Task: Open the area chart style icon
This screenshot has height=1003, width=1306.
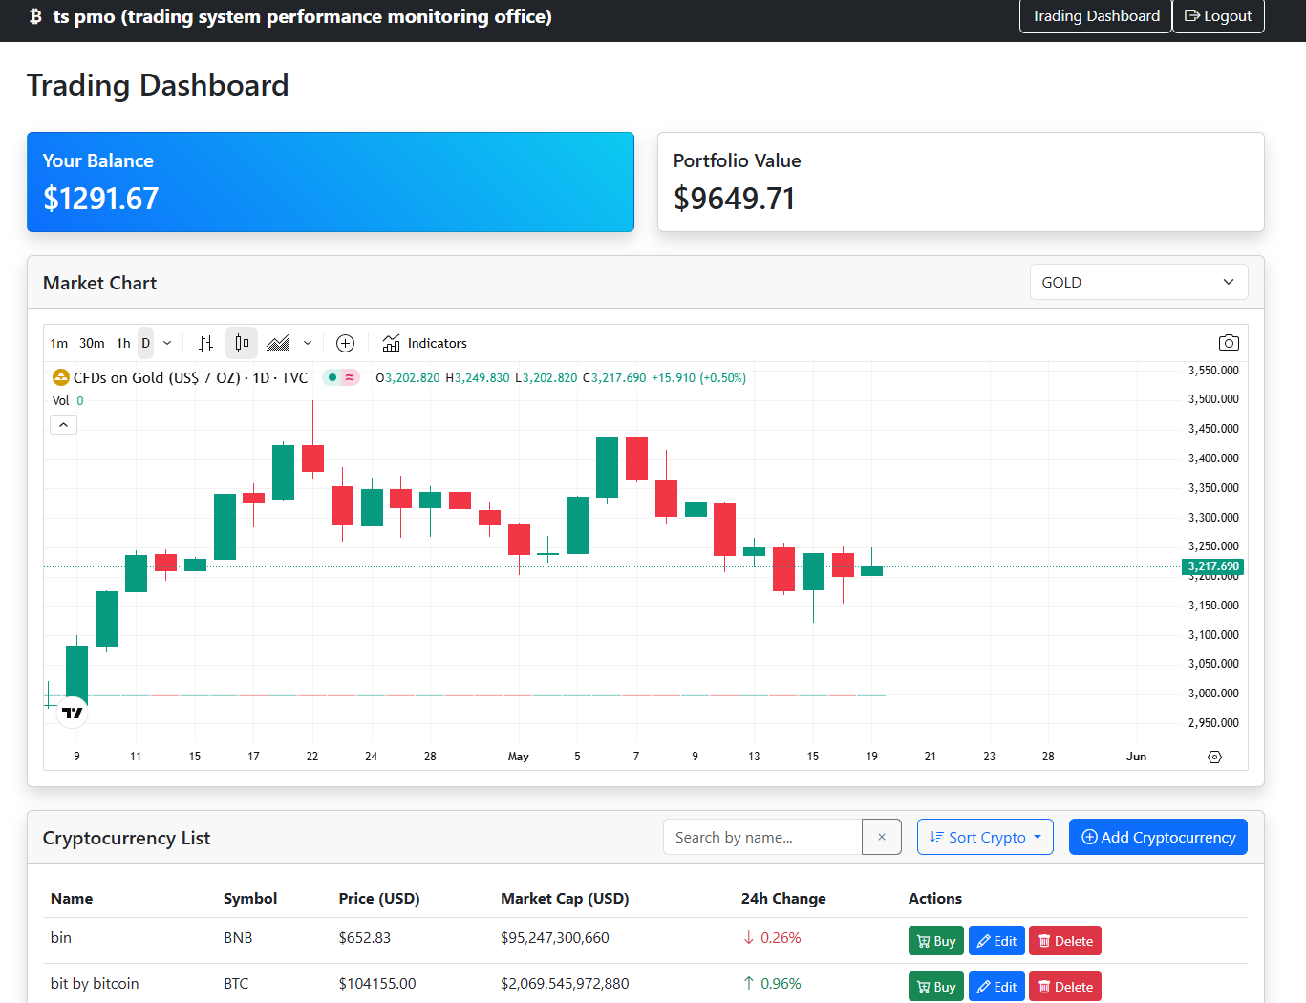Action: click(278, 342)
